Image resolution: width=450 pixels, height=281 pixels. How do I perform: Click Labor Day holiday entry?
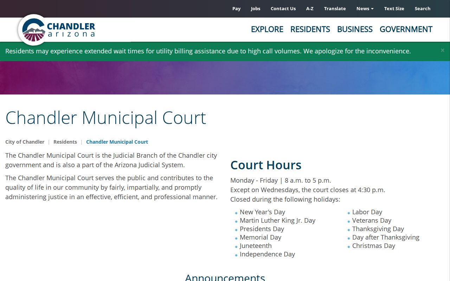[x=367, y=212]
